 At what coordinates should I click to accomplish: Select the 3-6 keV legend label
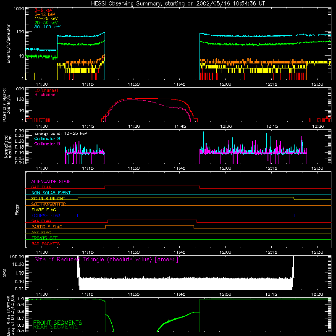[x=43, y=10]
